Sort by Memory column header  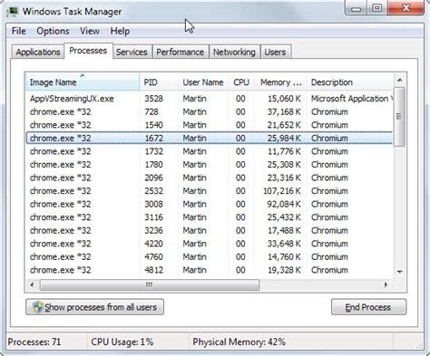(280, 82)
